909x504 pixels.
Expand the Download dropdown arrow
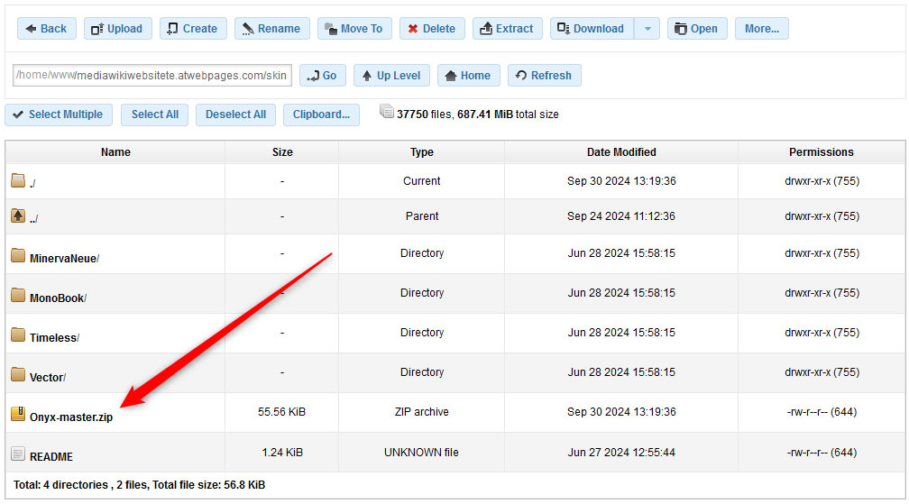[647, 28]
